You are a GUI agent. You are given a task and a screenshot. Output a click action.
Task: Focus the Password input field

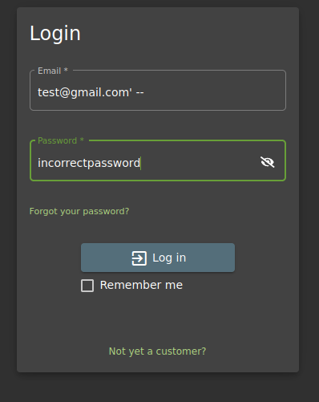click(158, 160)
